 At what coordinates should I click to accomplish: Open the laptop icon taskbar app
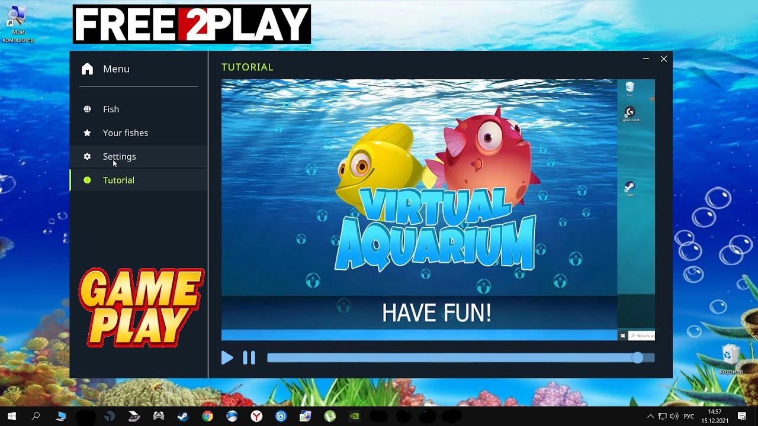tap(60, 416)
